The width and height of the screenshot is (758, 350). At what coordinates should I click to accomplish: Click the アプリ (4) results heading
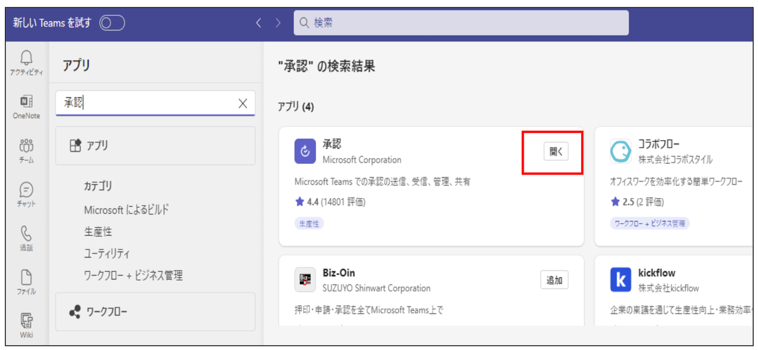296,107
